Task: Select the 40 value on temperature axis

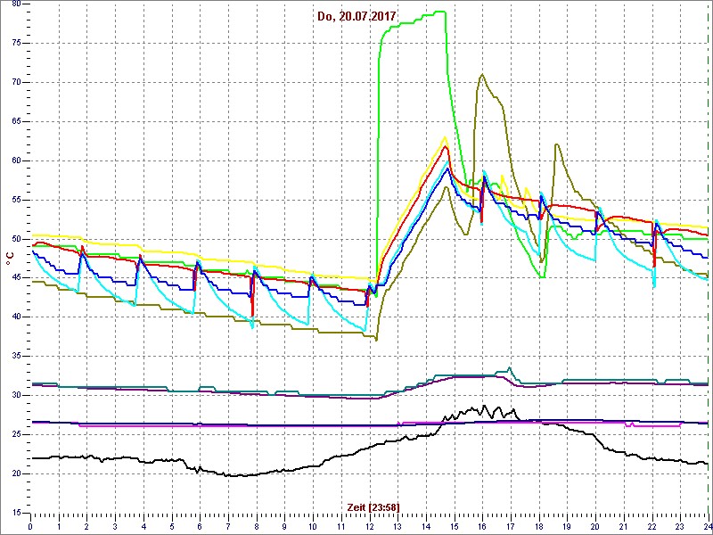Action: click(x=16, y=317)
